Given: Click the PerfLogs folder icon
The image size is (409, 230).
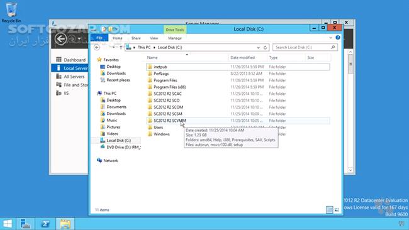Looking at the screenshot, I should pos(150,74).
